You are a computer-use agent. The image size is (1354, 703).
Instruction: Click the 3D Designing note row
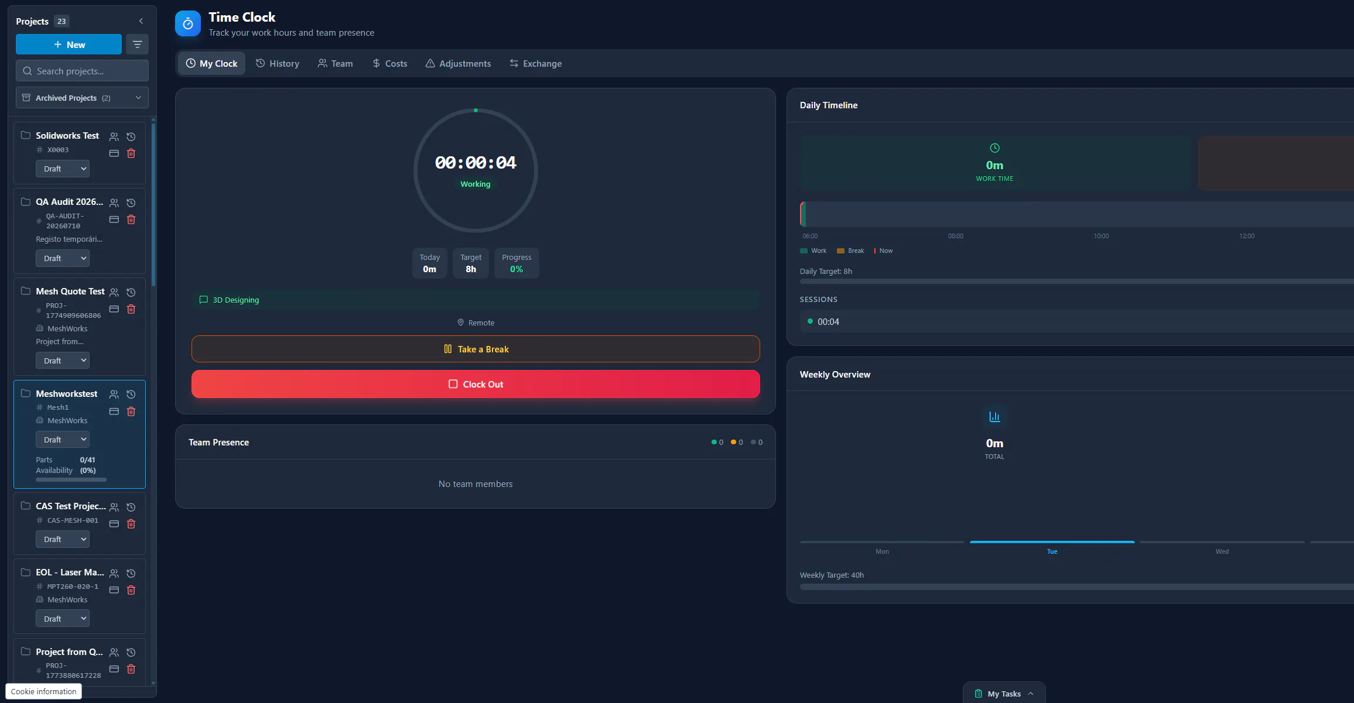[x=476, y=300]
